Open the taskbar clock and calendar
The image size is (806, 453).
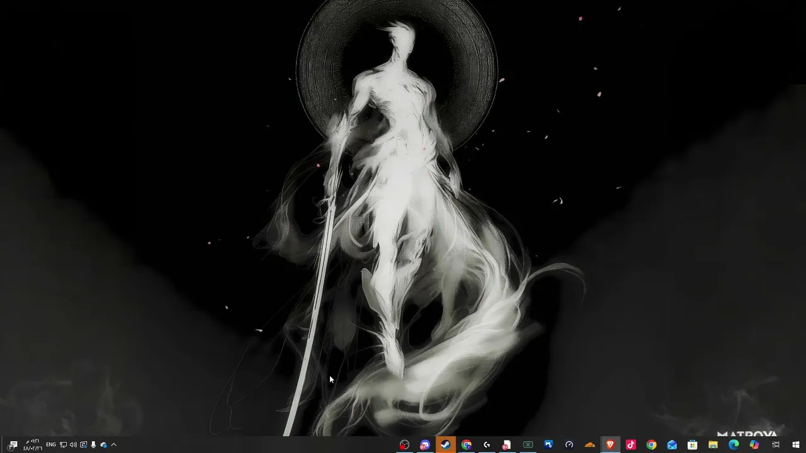[33, 445]
